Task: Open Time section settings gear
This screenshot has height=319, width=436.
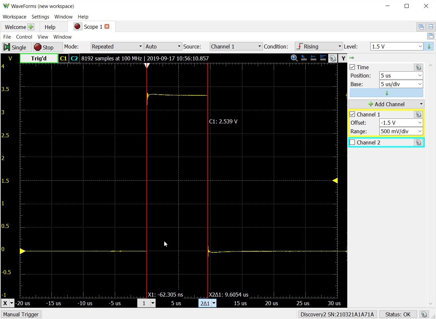Action: coord(419,67)
